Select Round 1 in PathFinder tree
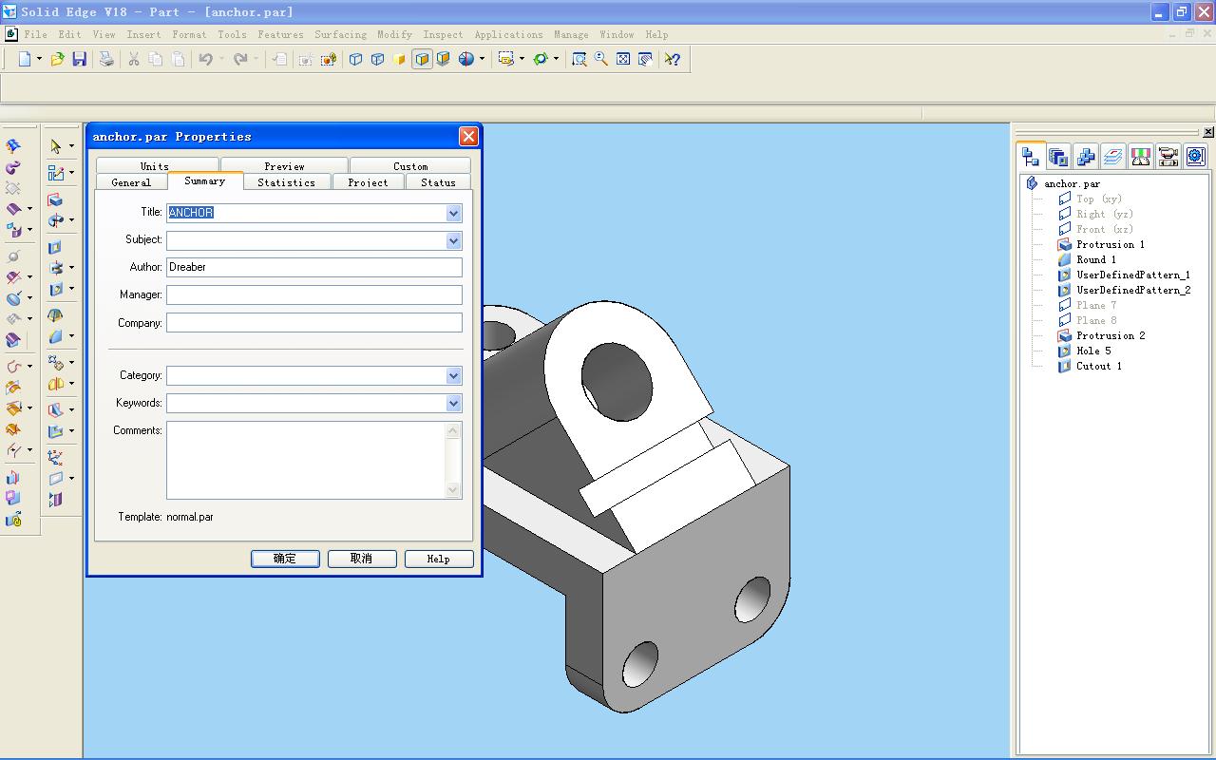This screenshot has height=760, width=1216. coord(1095,259)
